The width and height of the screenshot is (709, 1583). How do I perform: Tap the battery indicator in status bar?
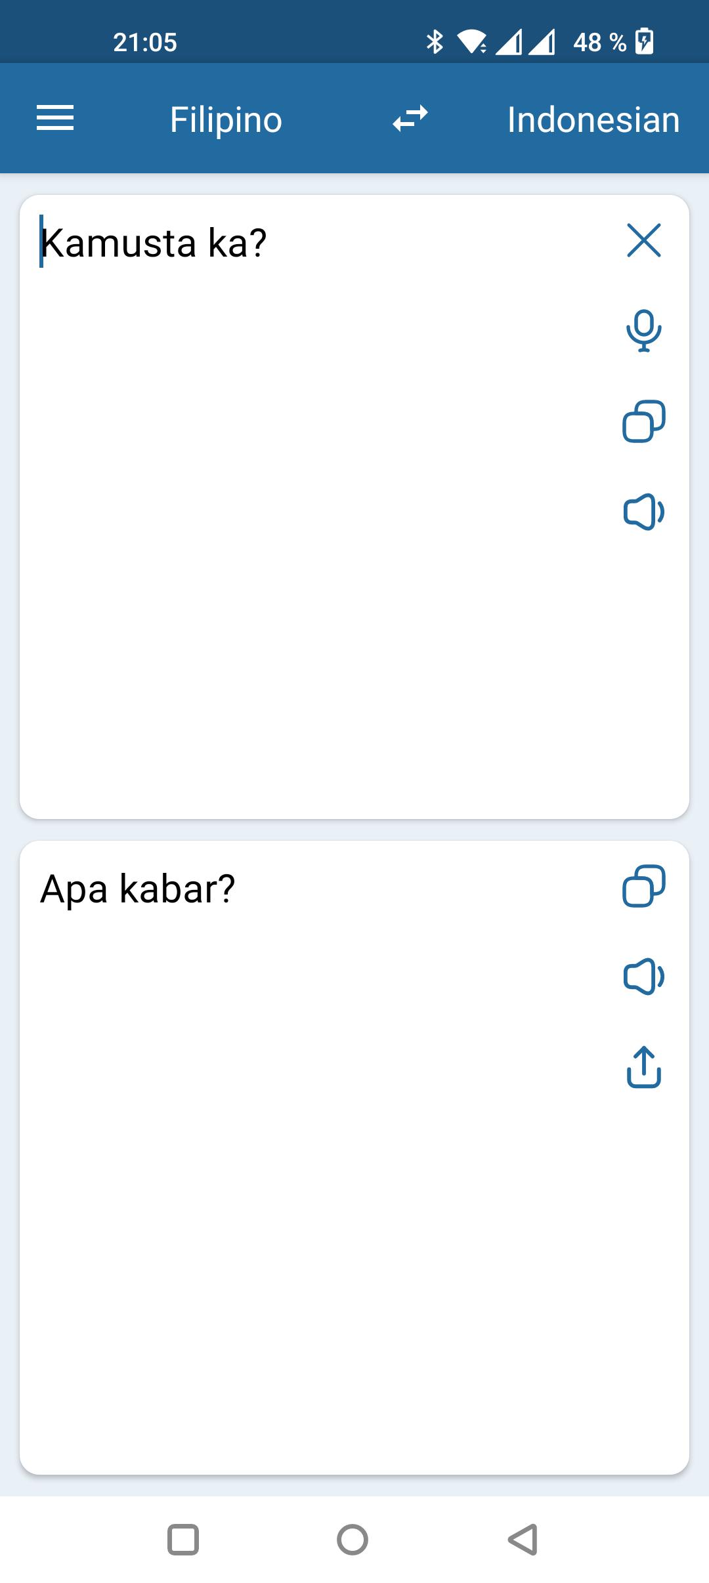coord(645,42)
